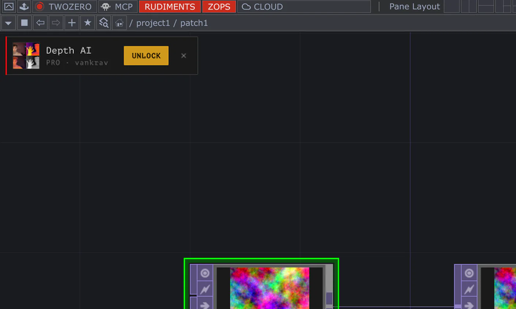
Task: Open the TWOZERO recorder button
Action: coord(65,7)
